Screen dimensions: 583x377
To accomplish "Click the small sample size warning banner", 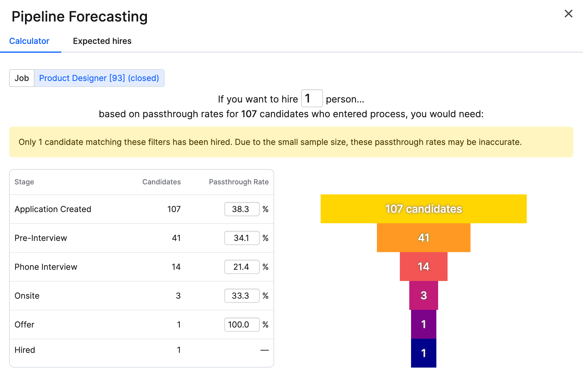I will [291, 142].
